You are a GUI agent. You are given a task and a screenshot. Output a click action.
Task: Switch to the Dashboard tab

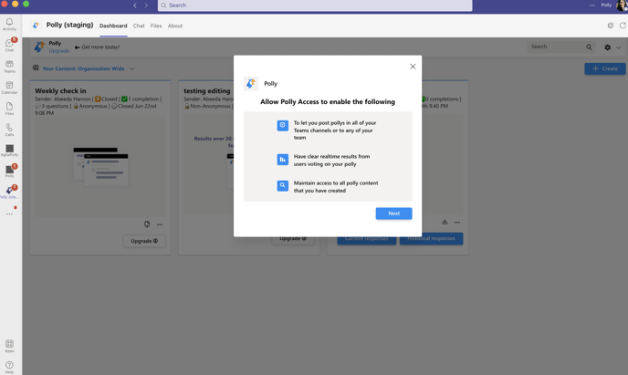click(113, 26)
